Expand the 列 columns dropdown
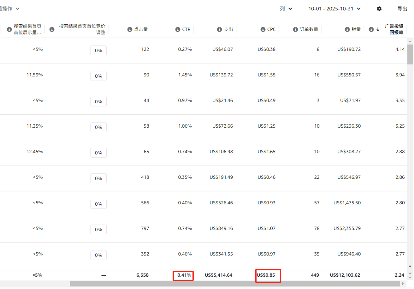 286,9
